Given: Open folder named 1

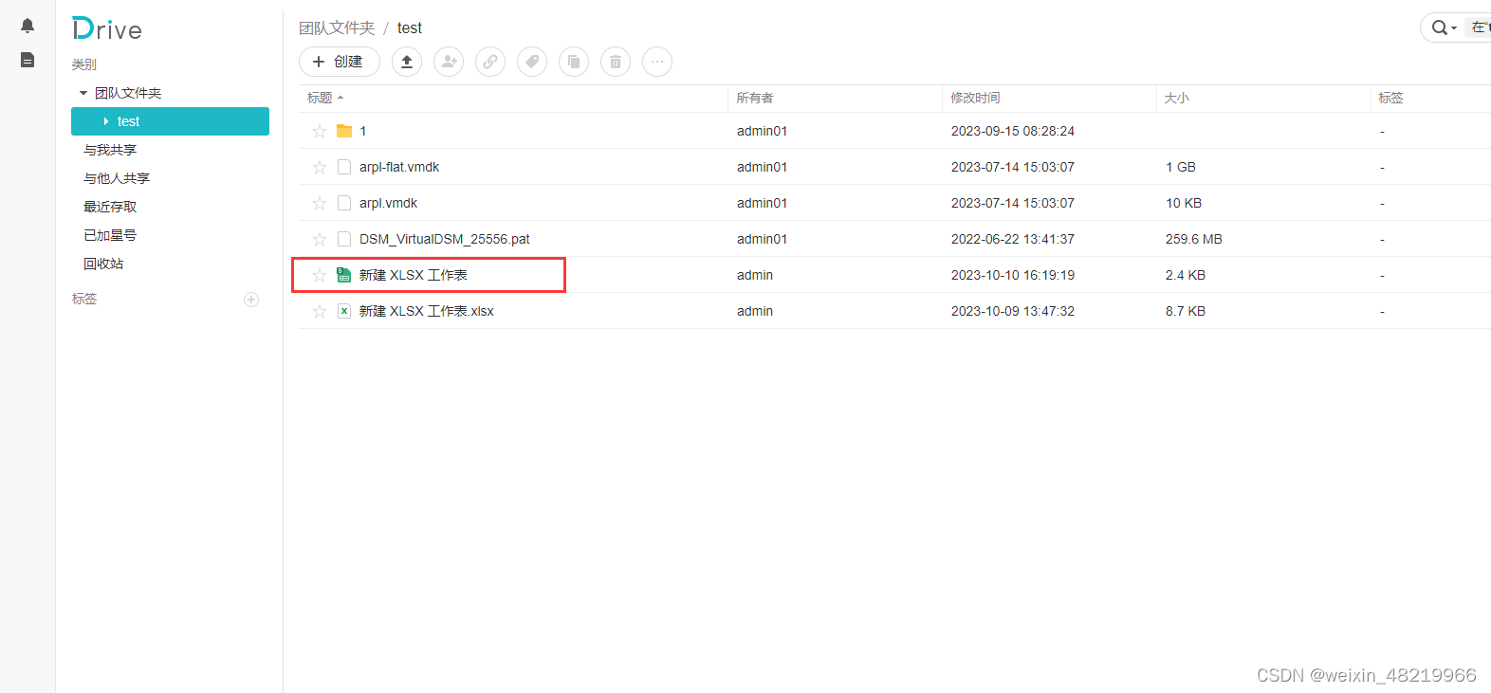Looking at the screenshot, I should pos(363,131).
